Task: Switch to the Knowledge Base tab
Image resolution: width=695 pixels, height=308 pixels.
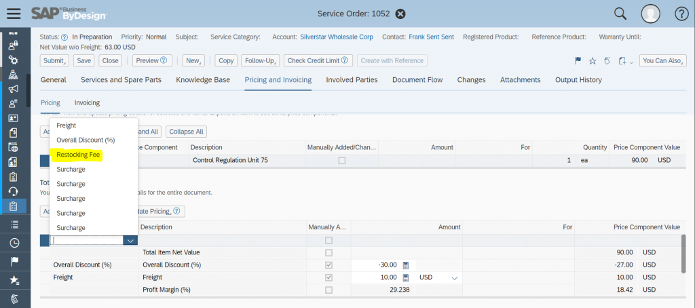Action: tap(203, 80)
